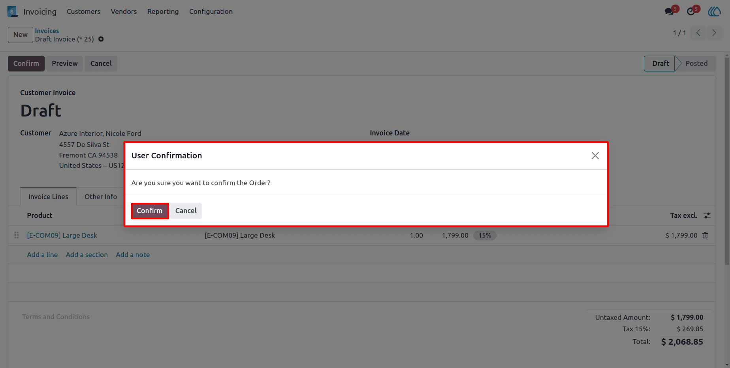Click the user avatar icon at top right
The width and height of the screenshot is (730, 368).
click(714, 11)
